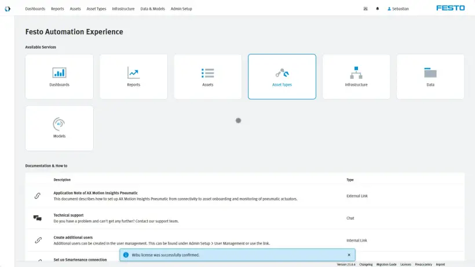Open the Dashboards service tile
Image resolution: width=475 pixels, height=267 pixels.
pos(59,76)
